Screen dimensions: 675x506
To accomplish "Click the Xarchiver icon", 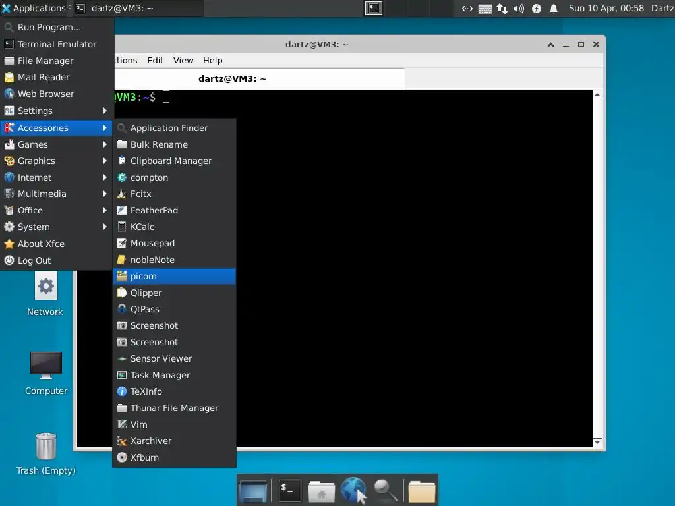I will point(122,441).
